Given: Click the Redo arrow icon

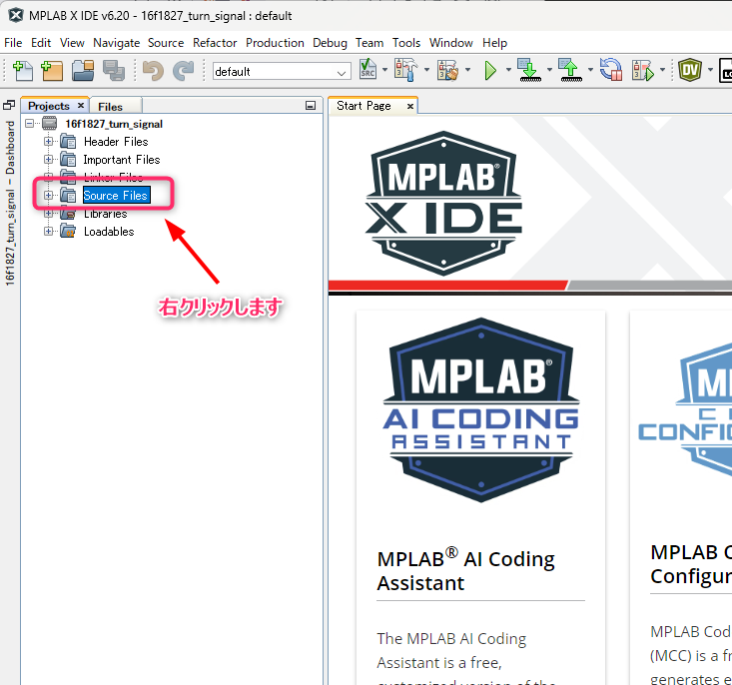Looking at the screenshot, I should 184,71.
